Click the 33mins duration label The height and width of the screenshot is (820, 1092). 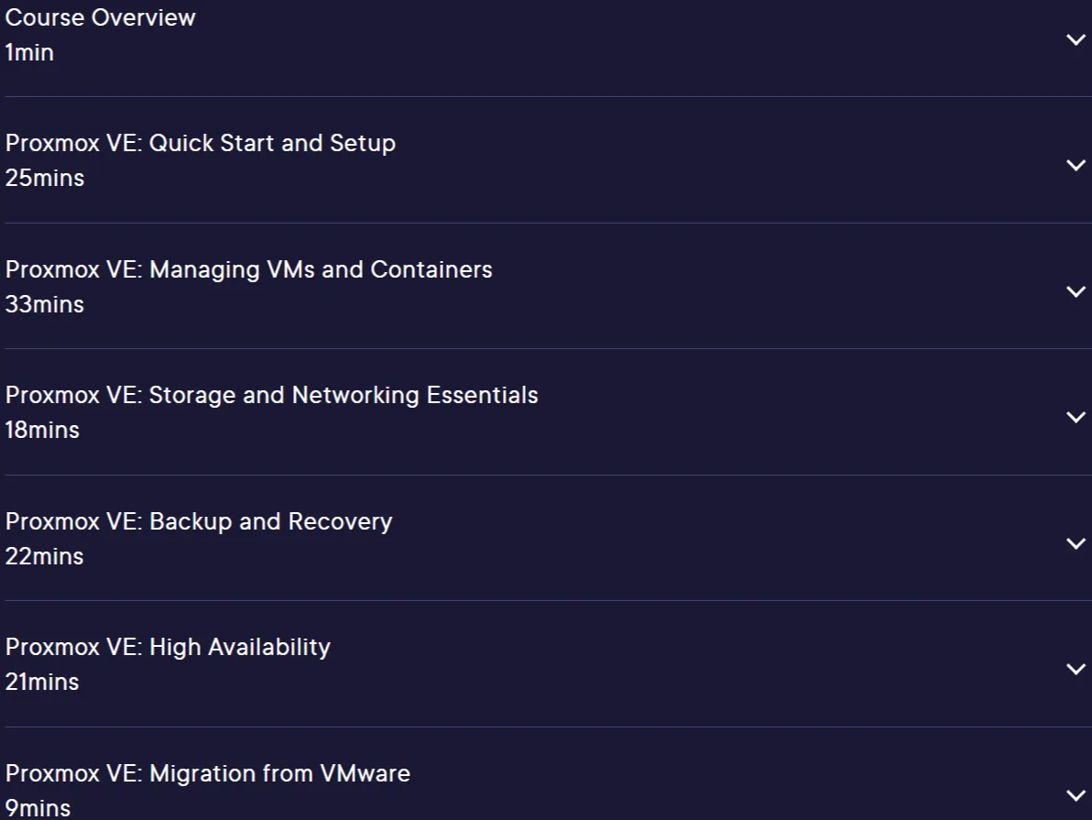(45, 304)
